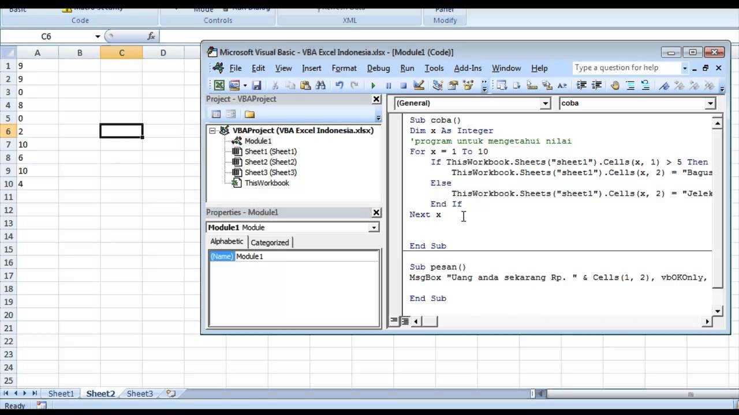Collapse the VBAProject tree node
The width and height of the screenshot is (739, 415).
pyautogui.click(x=212, y=130)
